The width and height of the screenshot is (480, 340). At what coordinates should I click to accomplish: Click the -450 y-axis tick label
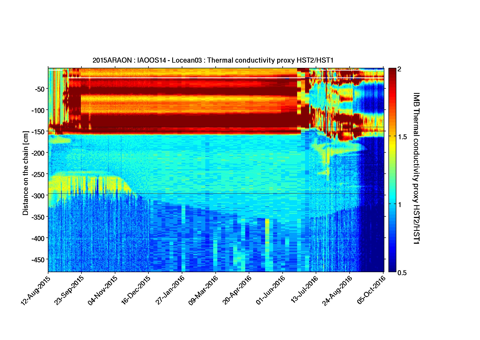[x=38, y=260]
